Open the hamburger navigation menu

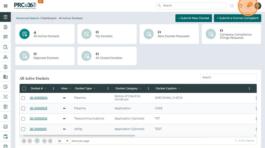pos(5,6)
